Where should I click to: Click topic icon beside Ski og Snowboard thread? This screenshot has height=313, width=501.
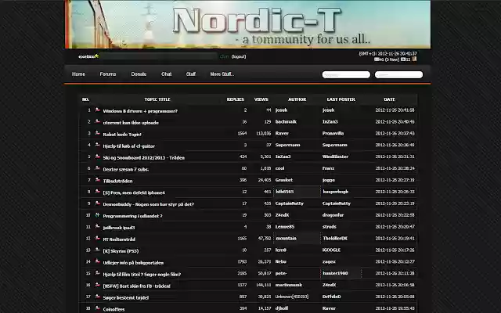click(97, 156)
